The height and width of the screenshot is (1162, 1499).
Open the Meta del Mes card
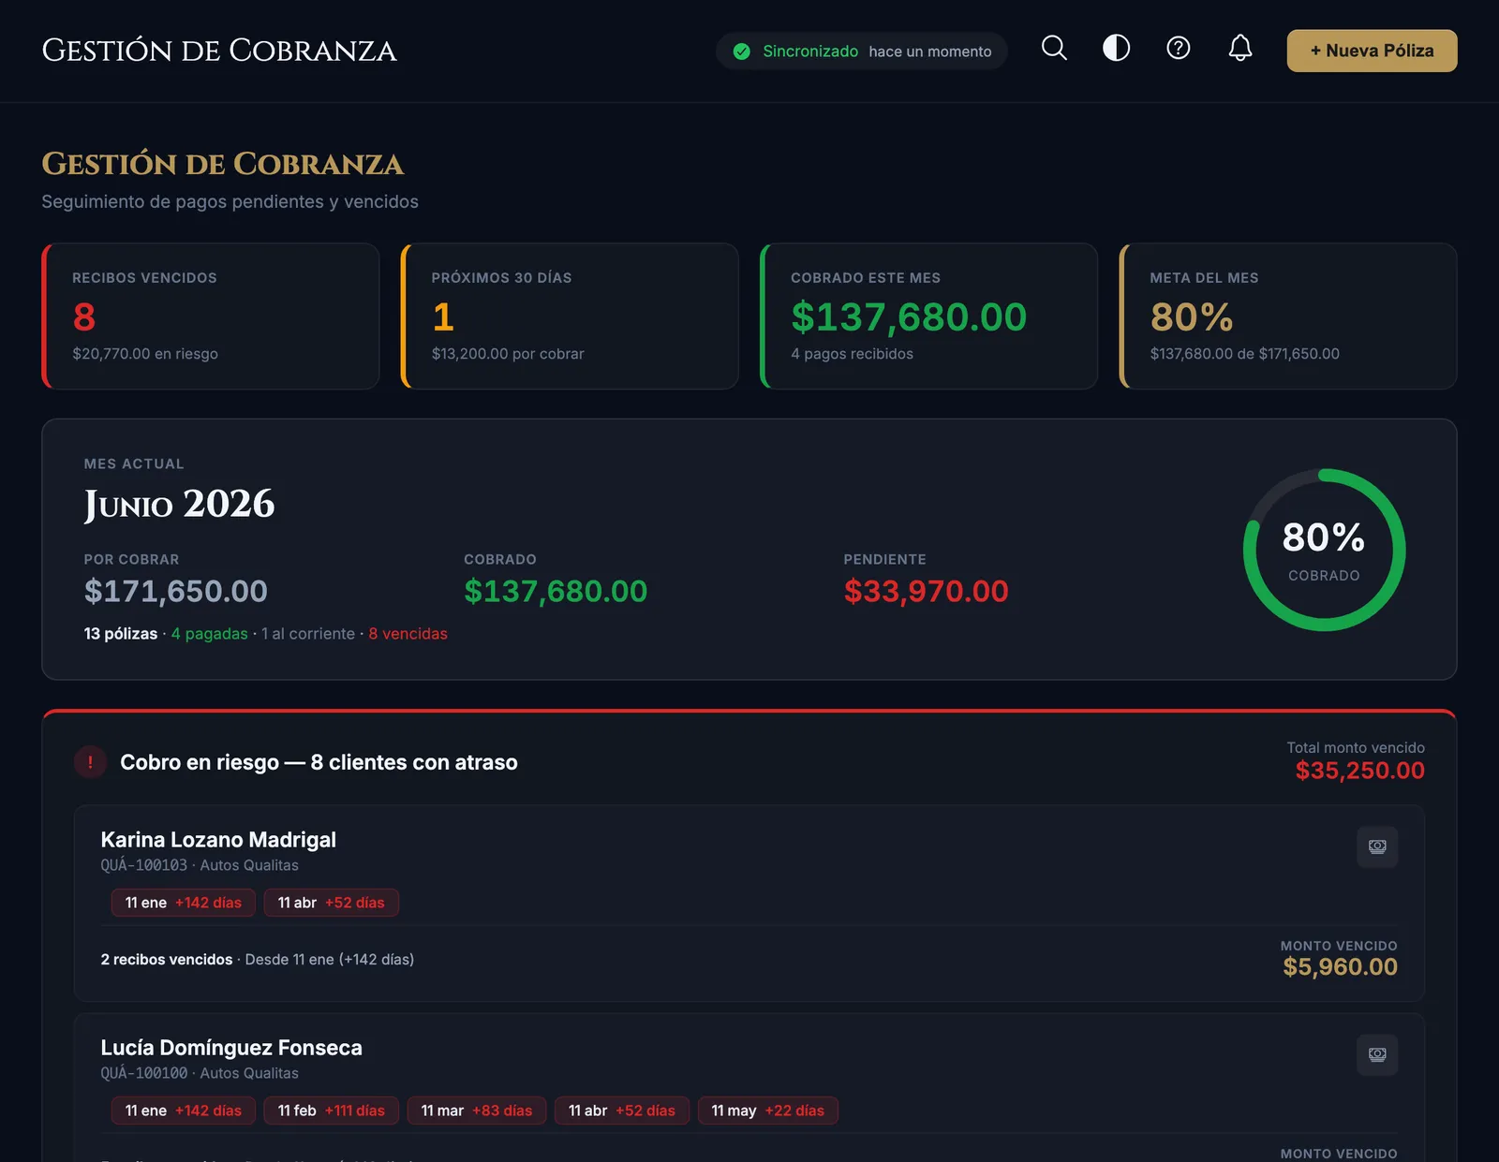pos(1288,316)
